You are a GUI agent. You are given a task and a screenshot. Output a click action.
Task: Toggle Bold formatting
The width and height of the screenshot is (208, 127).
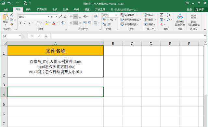(20, 23)
